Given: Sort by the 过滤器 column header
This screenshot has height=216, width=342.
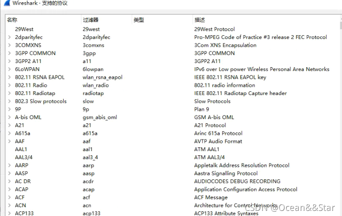Looking at the screenshot, I should [x=91, y=20].
